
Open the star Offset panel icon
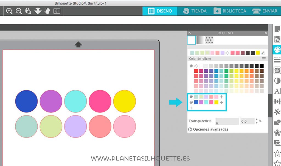click(277, 133)
